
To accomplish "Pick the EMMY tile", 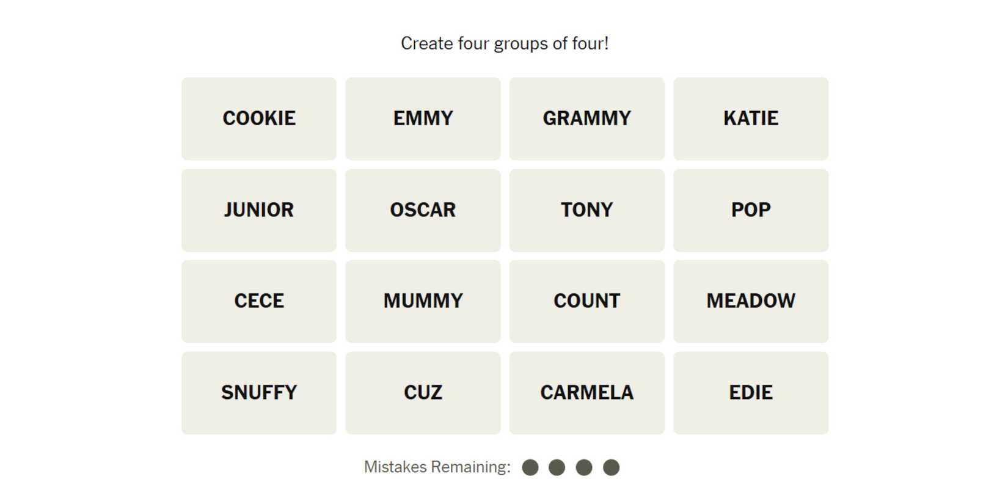I will pyautogui.click(x=423, y=119).
